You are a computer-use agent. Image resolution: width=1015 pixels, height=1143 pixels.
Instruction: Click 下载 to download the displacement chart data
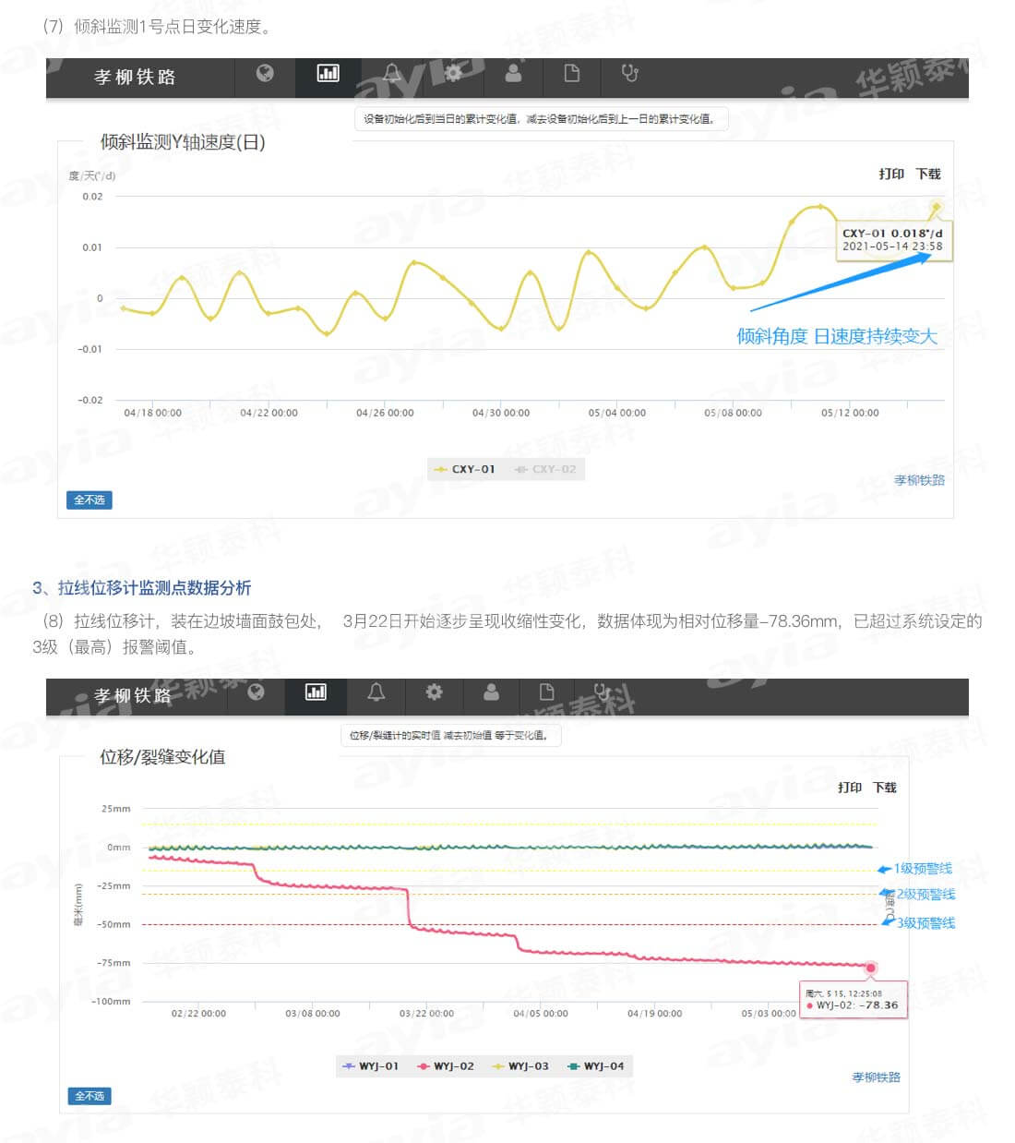pyautogui.click(x=884, y=788)
